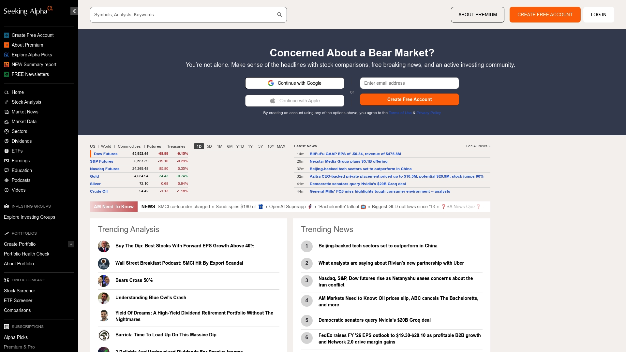This screenshot has height=352, width=626.
Task: Open the Treasuries market tab
Action: click(x=176, y=146)
